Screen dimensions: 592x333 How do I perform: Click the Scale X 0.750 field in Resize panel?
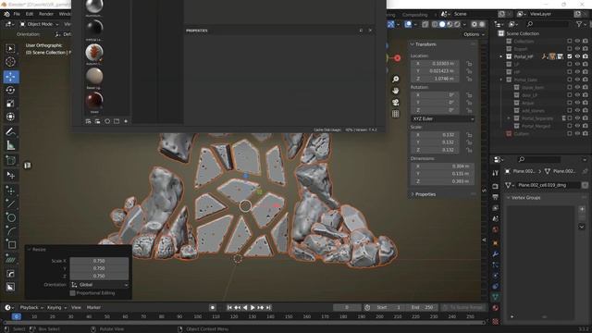point(99,261)
